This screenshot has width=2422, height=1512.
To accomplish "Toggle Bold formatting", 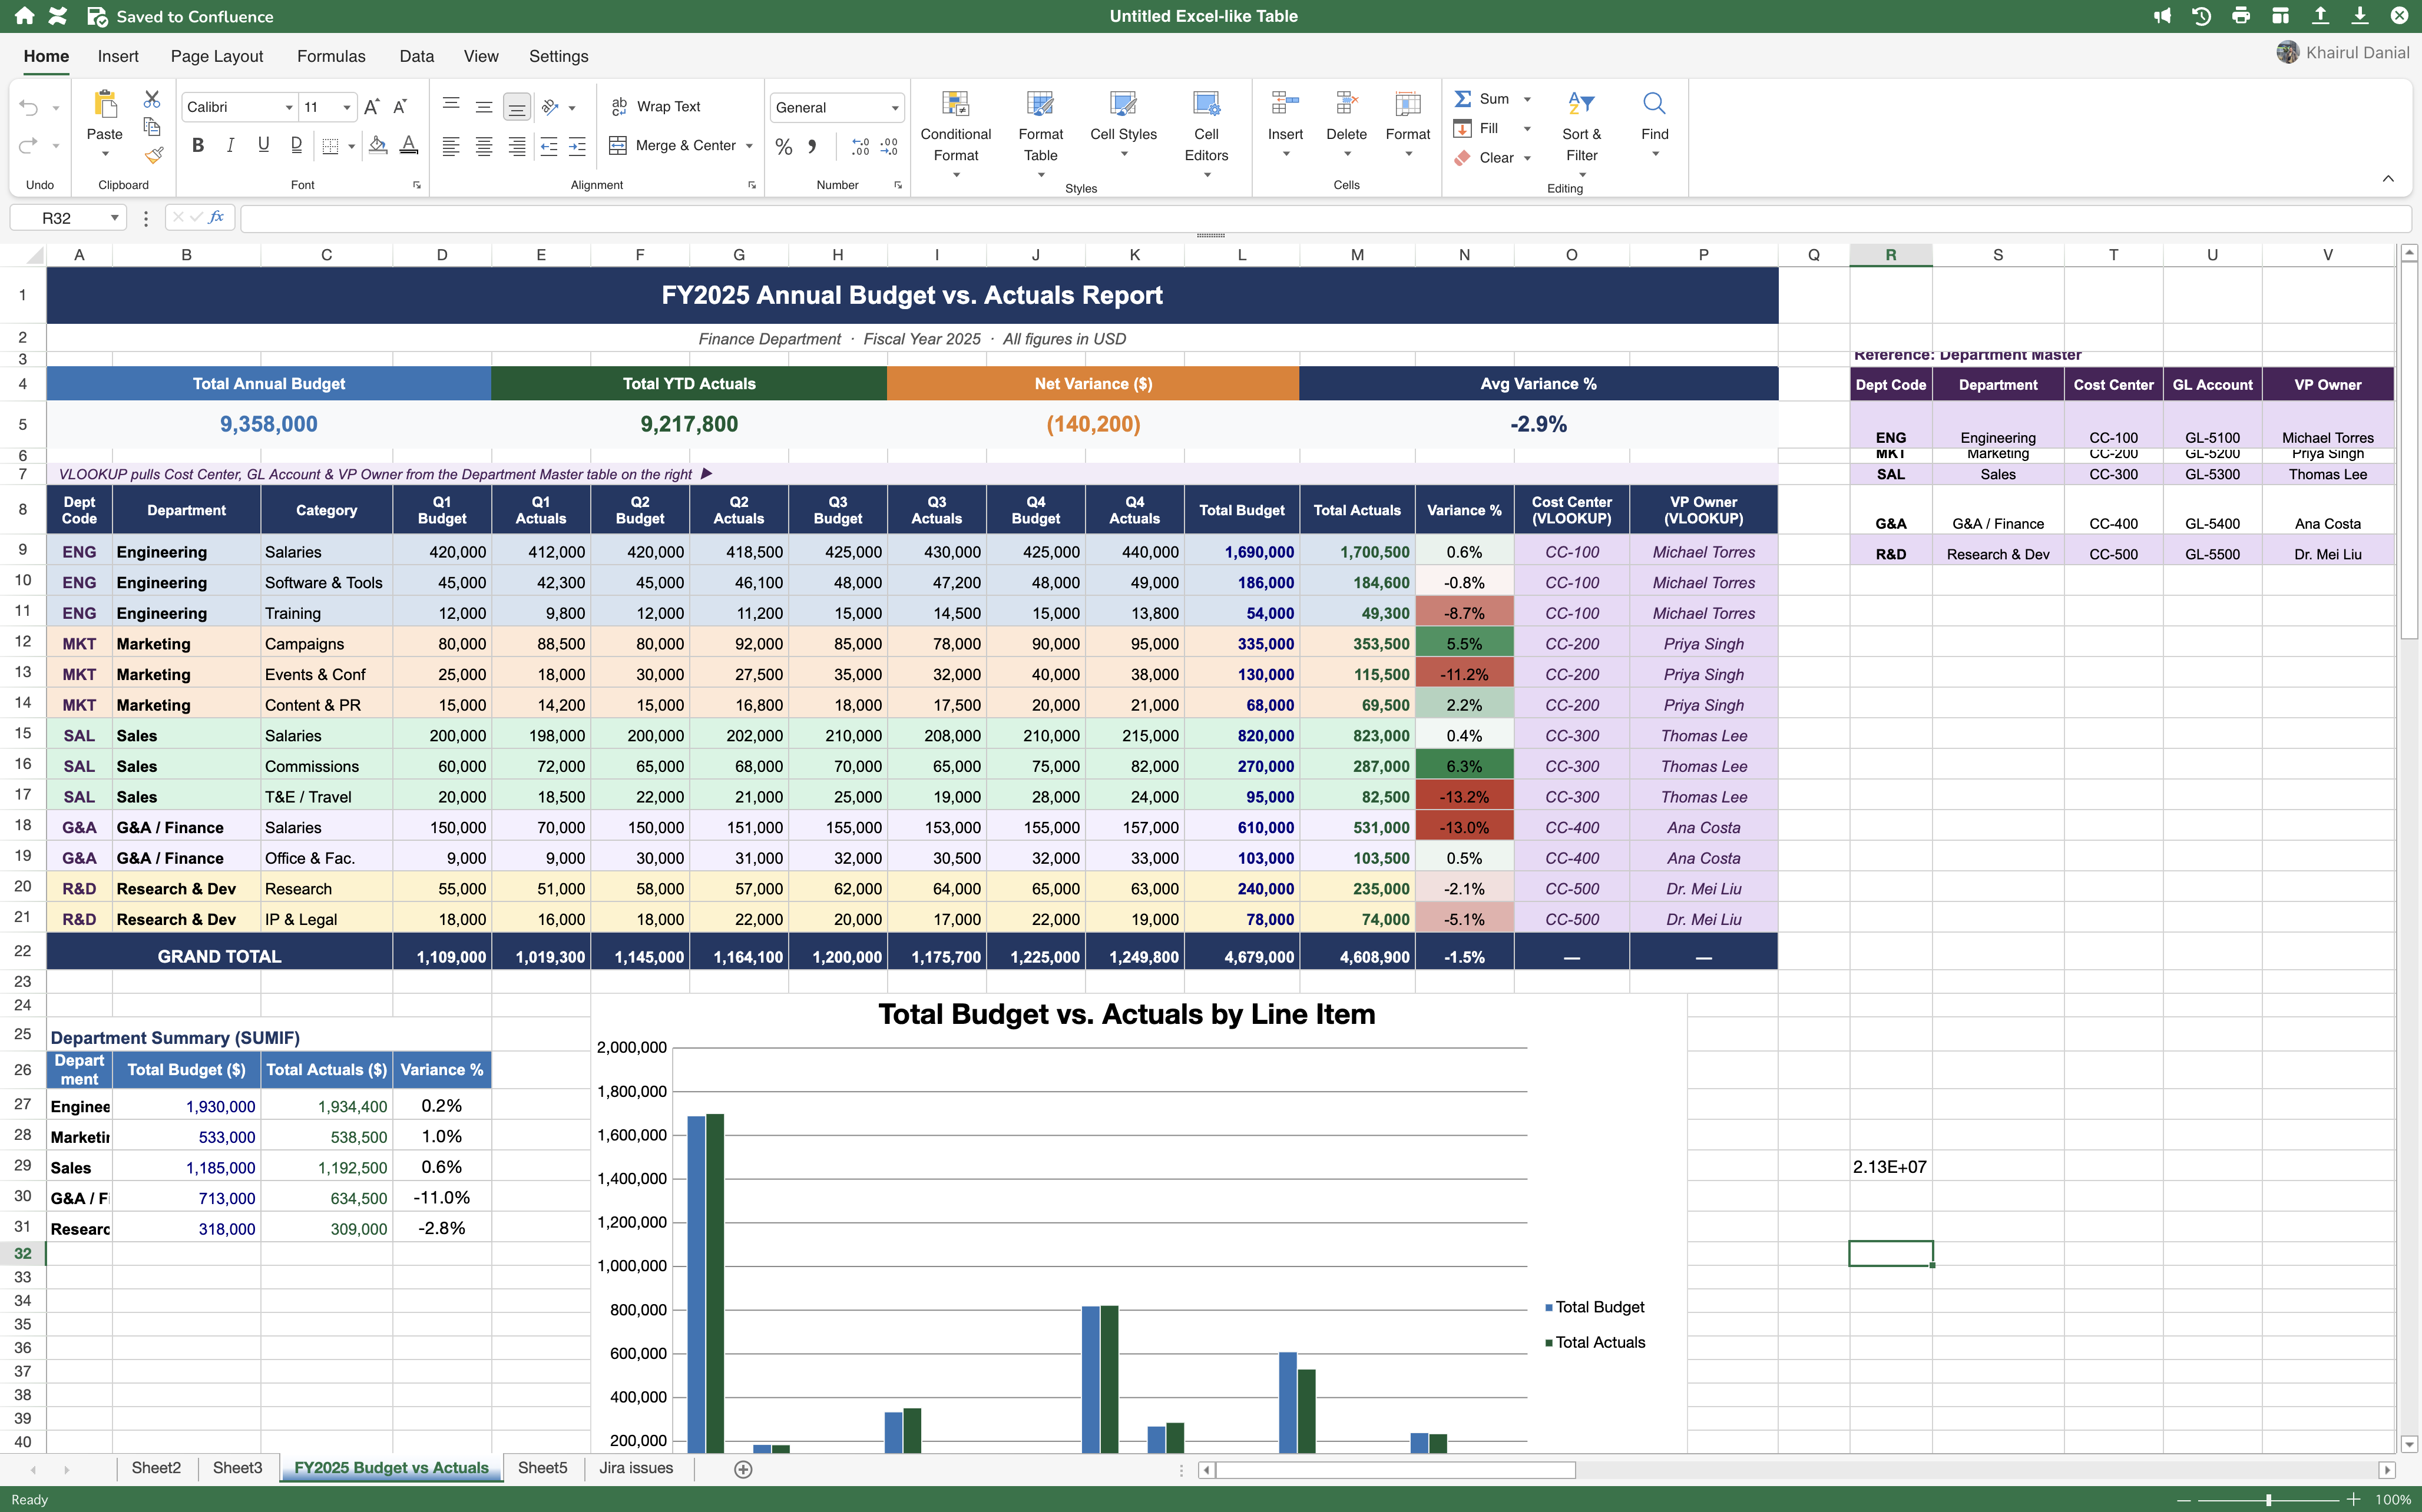I will [198, 145].
